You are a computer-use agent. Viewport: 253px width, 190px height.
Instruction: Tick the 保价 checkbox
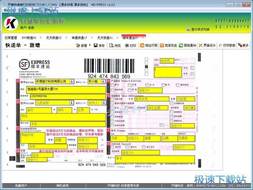(112, 108)
